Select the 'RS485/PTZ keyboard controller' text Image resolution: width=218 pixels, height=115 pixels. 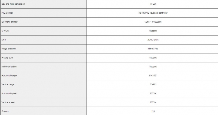click(153, 13)
